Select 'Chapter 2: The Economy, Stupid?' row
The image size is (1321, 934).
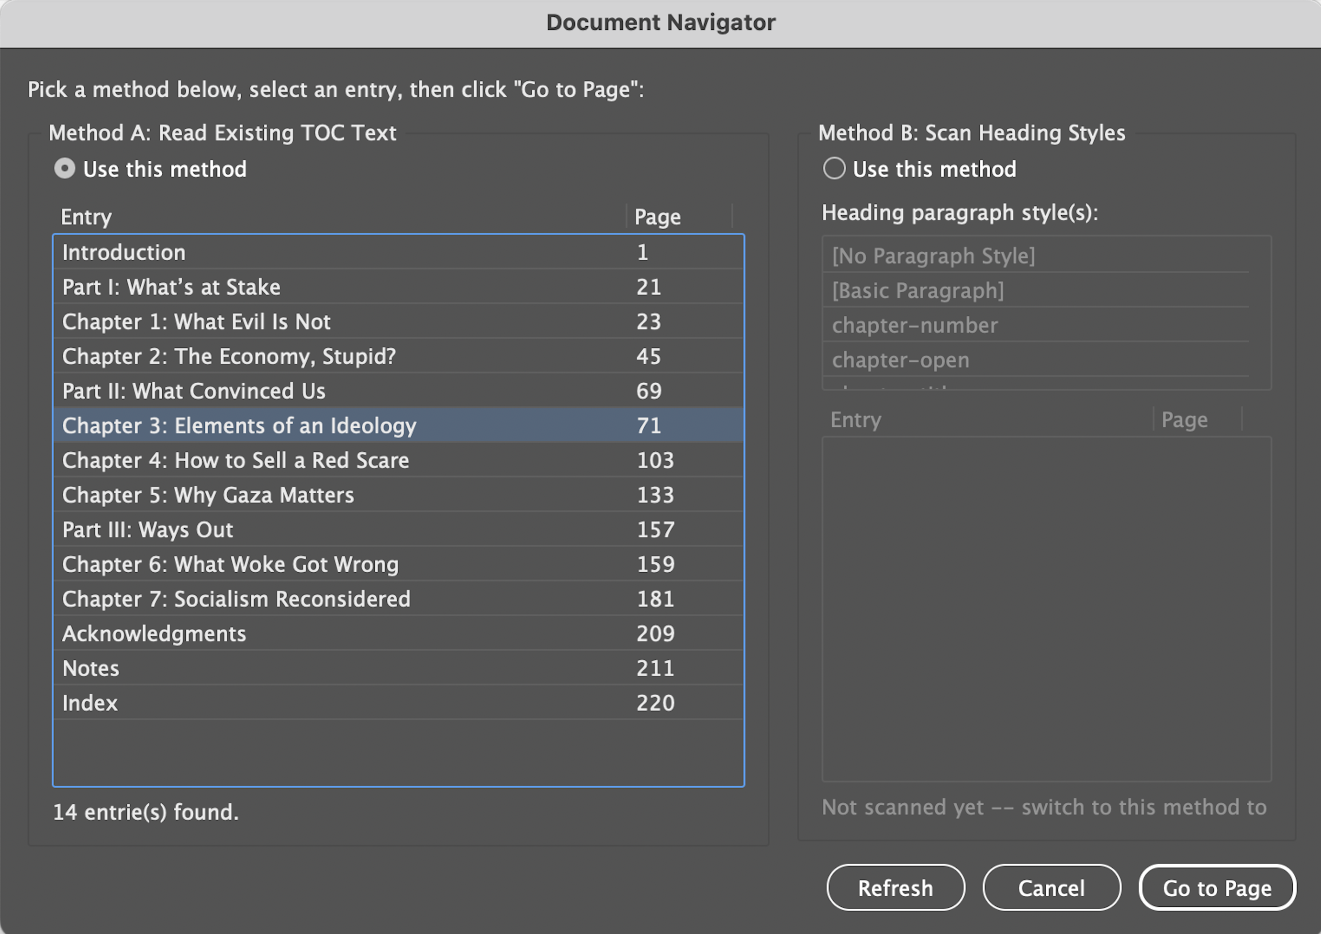pyautogui.click(x=398, y=356)
